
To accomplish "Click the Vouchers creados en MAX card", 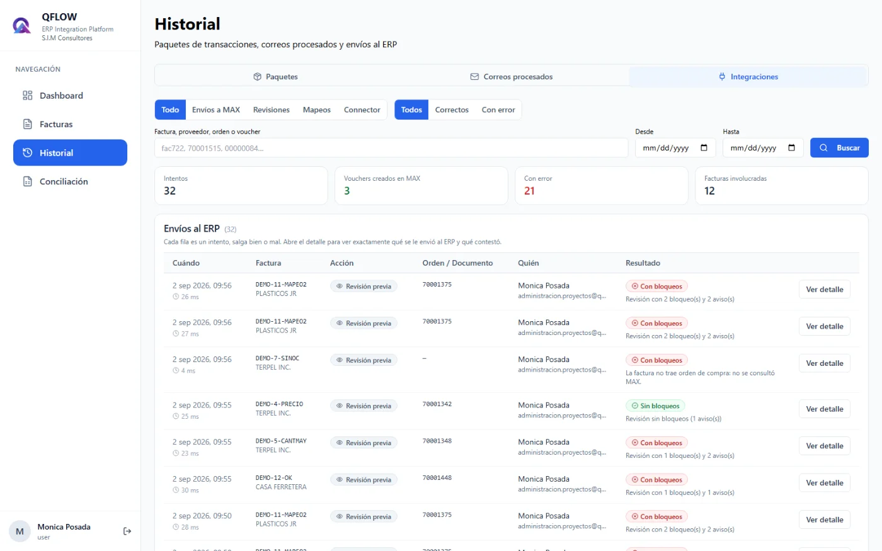I will pos(421,186).
